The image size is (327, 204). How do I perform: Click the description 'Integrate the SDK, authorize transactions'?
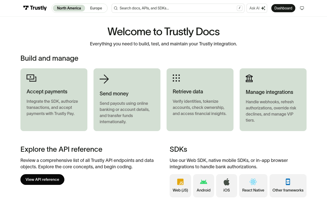52,107
